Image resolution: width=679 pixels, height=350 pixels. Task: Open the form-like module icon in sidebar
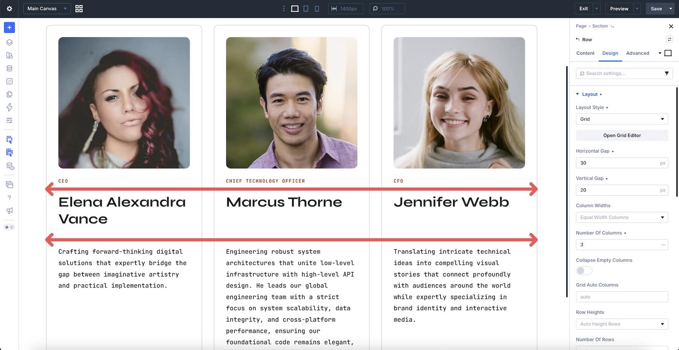tap(9, 81)
